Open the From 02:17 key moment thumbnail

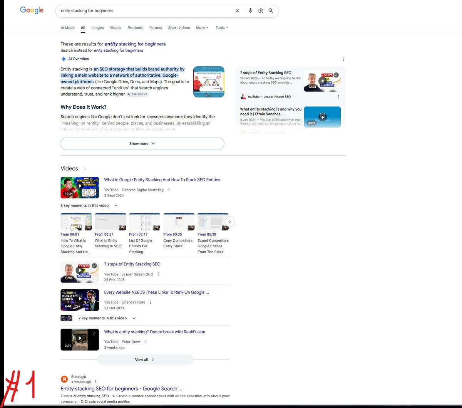click(x=144, y=222)
